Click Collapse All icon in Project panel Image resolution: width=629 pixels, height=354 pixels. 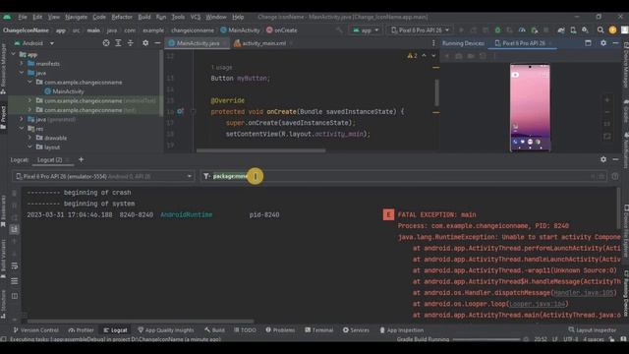tap(131, 43)
